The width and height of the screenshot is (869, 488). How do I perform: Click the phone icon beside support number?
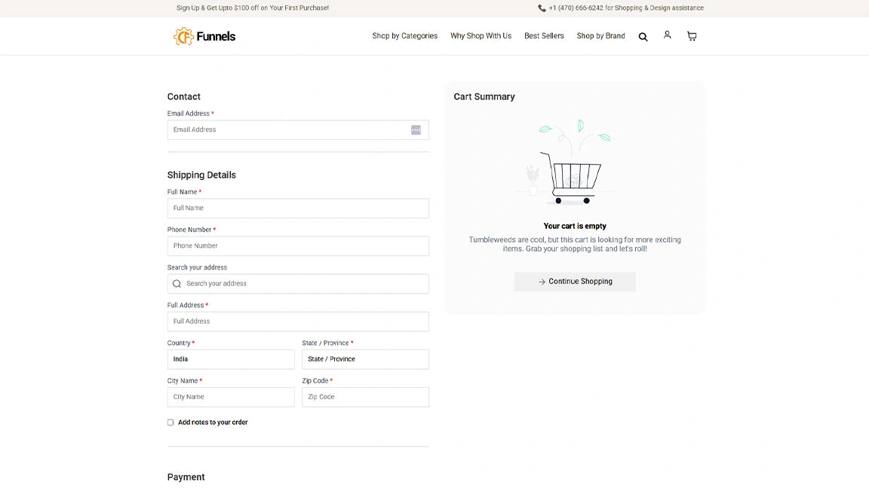[542, 8]
